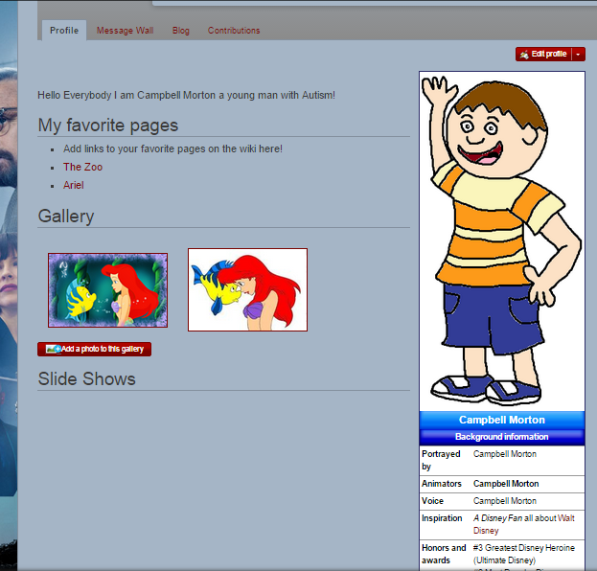
Task: Click Add a photo to this gallery
Action: pyautogui.click(x=95, y=349)
